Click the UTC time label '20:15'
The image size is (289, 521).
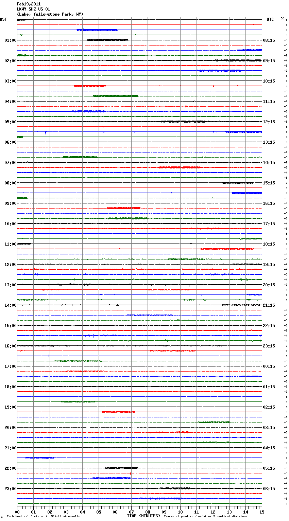coord(269,285)
